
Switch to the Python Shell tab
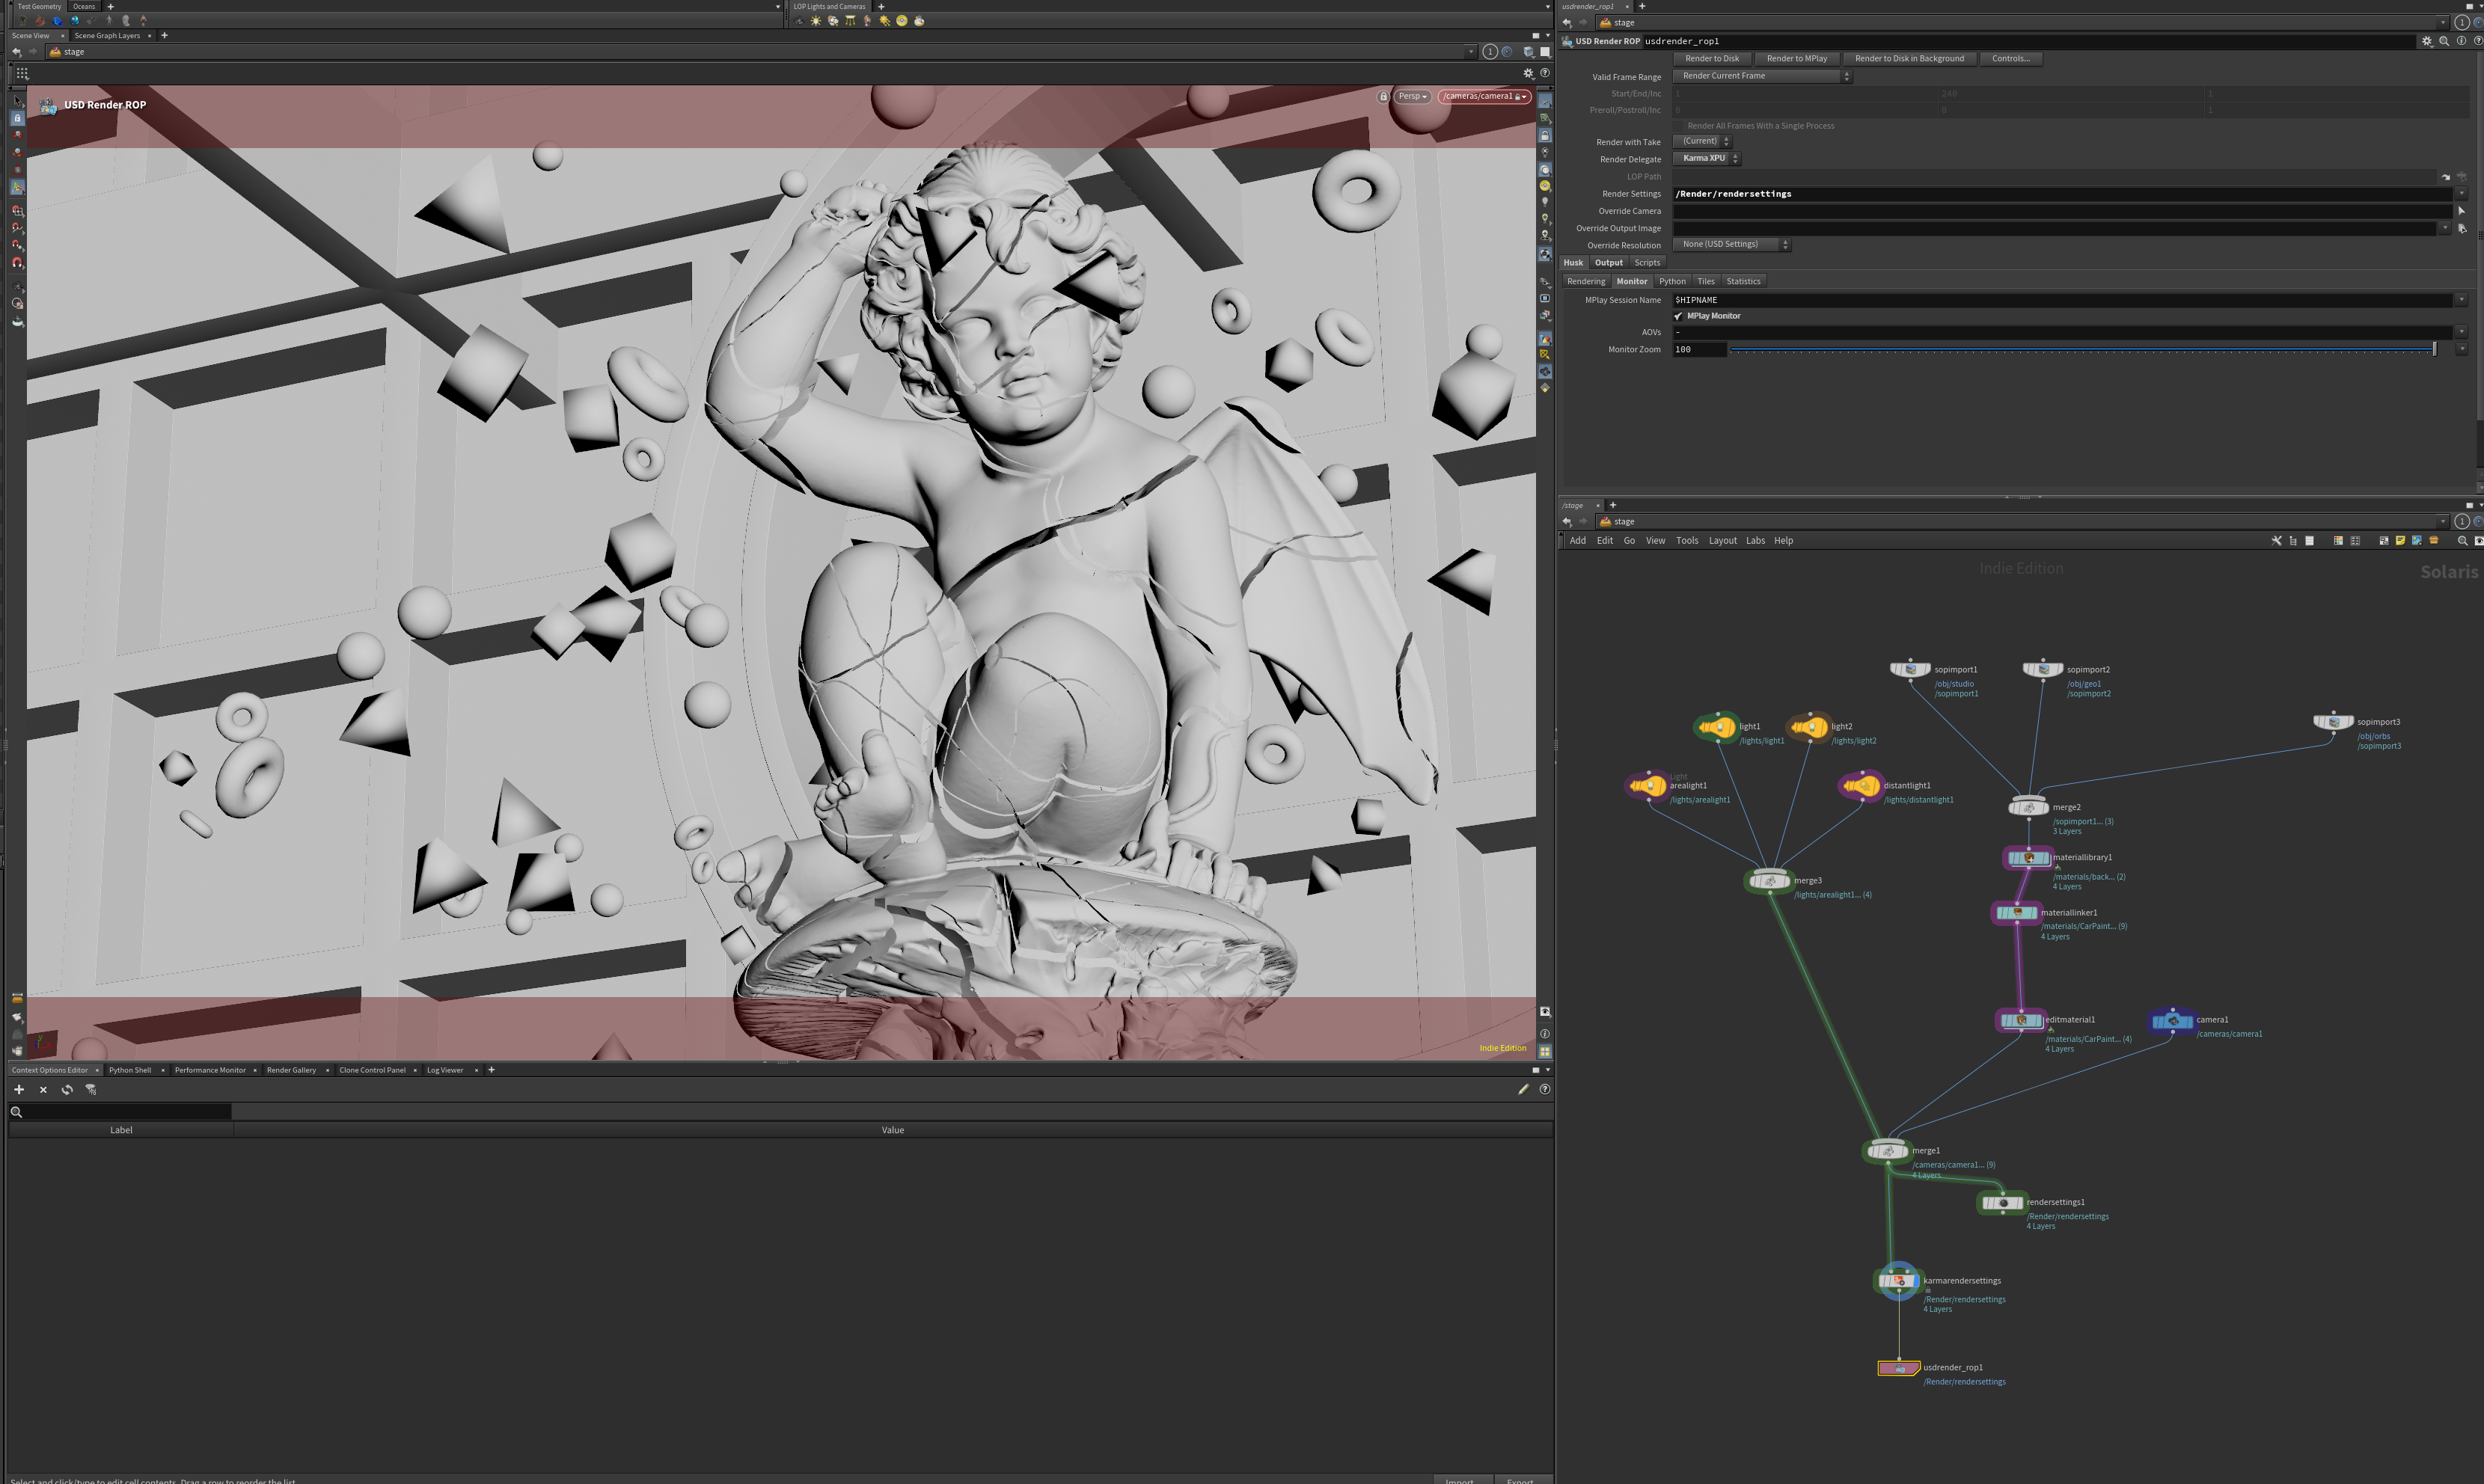pos(130,1070)
